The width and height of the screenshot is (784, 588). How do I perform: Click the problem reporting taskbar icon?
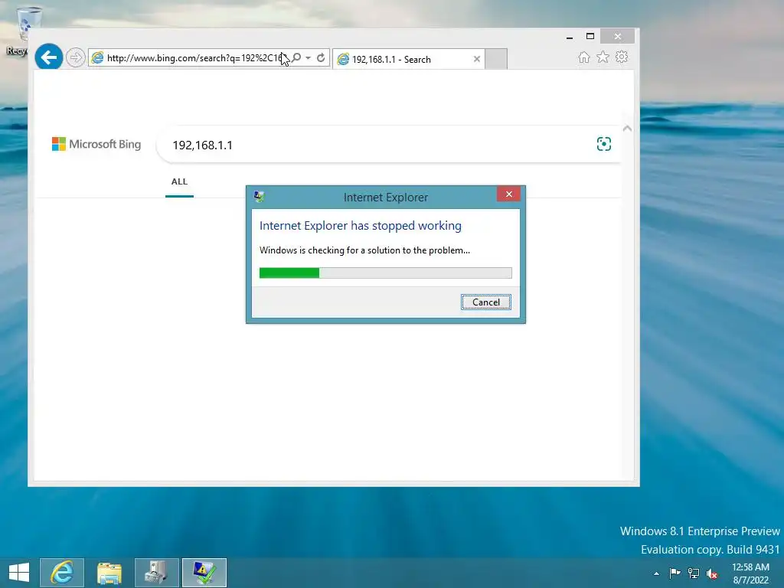point(204,573)
